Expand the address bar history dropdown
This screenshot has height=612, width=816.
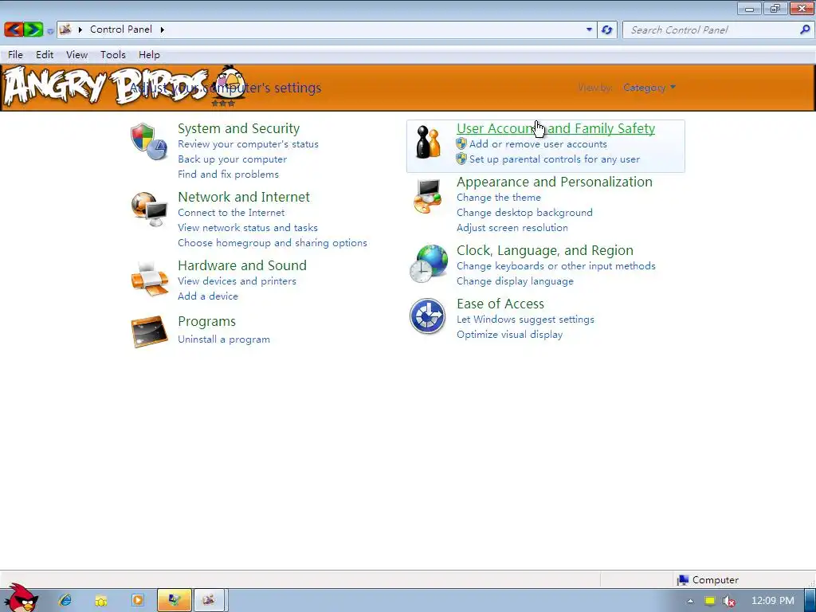pos(589,29)
